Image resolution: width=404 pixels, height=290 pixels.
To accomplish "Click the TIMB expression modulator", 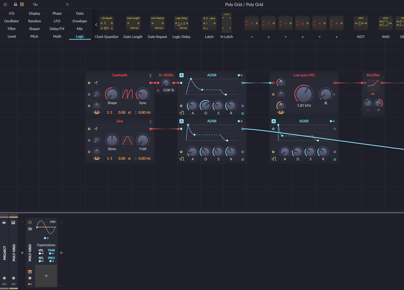I will coord(51,252).
